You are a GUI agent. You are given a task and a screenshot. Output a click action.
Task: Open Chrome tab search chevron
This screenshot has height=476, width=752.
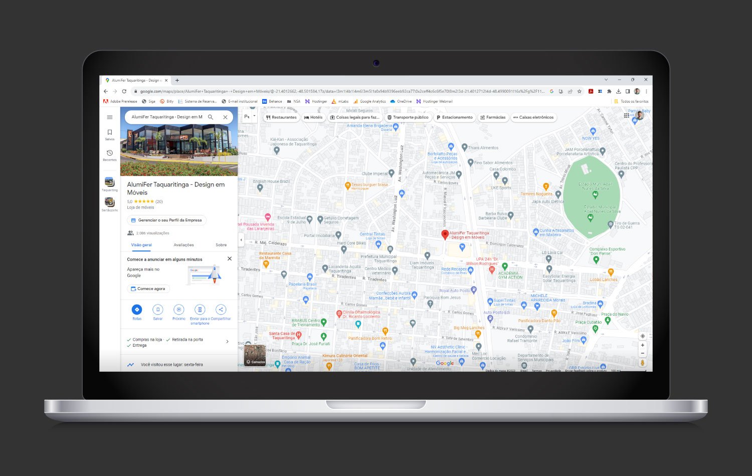606,80
